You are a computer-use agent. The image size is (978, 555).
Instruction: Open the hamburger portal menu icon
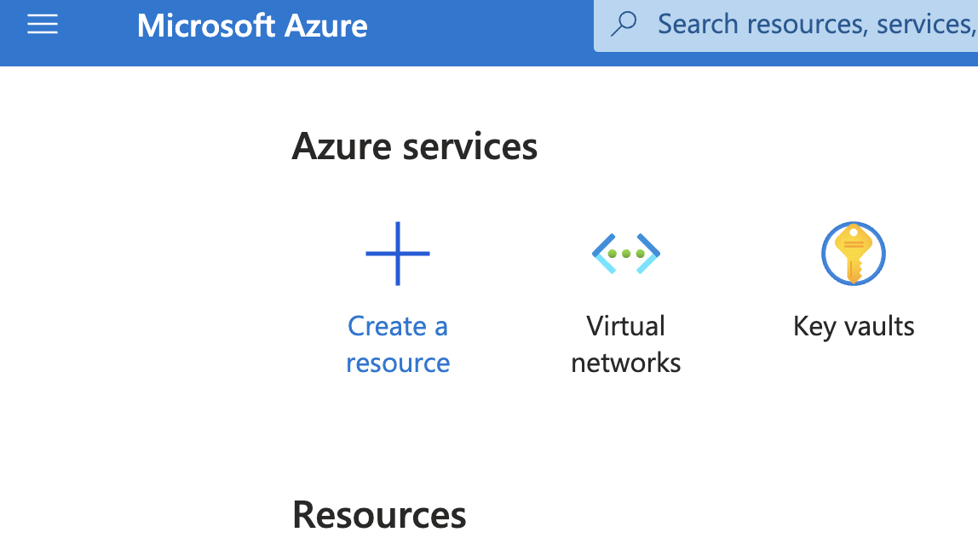point(42,24)
